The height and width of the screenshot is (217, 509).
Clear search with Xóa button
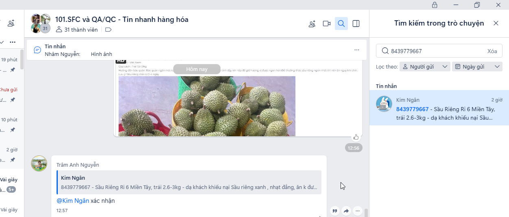coord(492,51)
